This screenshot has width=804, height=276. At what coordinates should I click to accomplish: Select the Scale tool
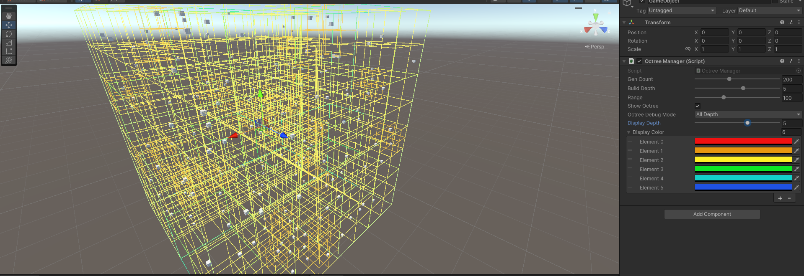pos(8,43)
